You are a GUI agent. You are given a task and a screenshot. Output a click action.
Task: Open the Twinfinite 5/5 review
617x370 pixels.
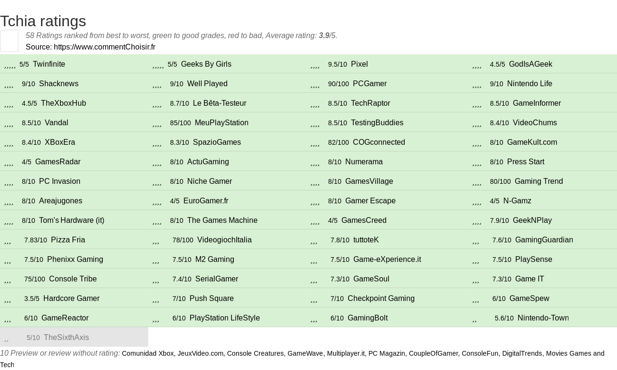pyautogui.click(x=74, y=64)
